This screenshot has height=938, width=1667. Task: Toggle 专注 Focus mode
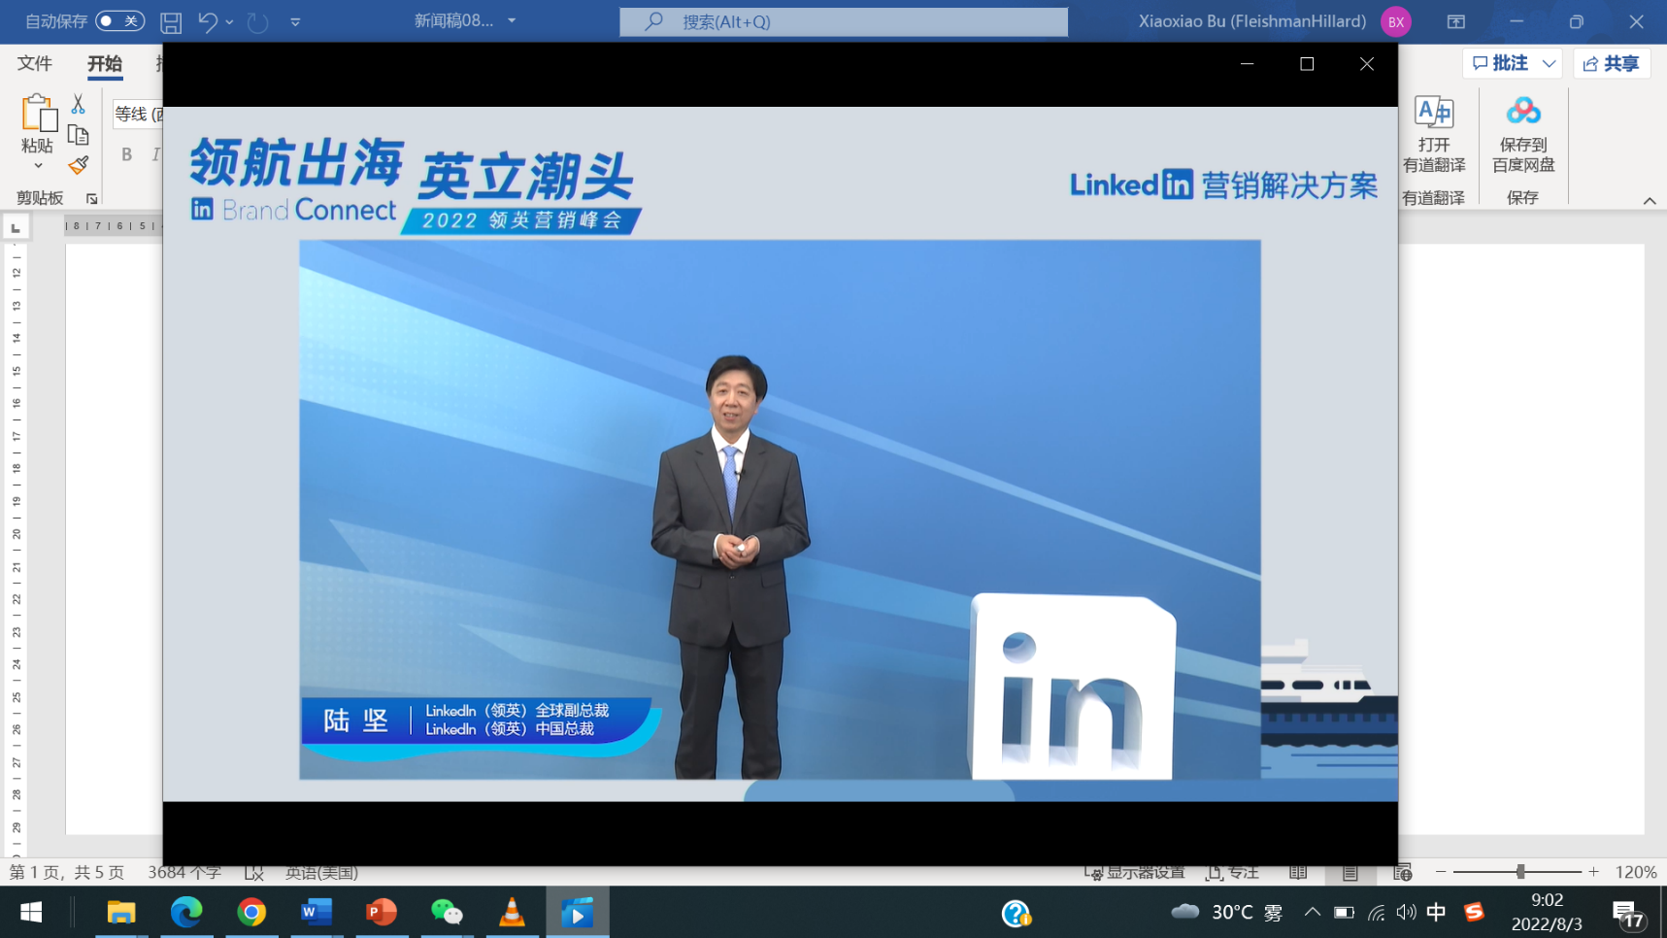[x=1232, y=872]
